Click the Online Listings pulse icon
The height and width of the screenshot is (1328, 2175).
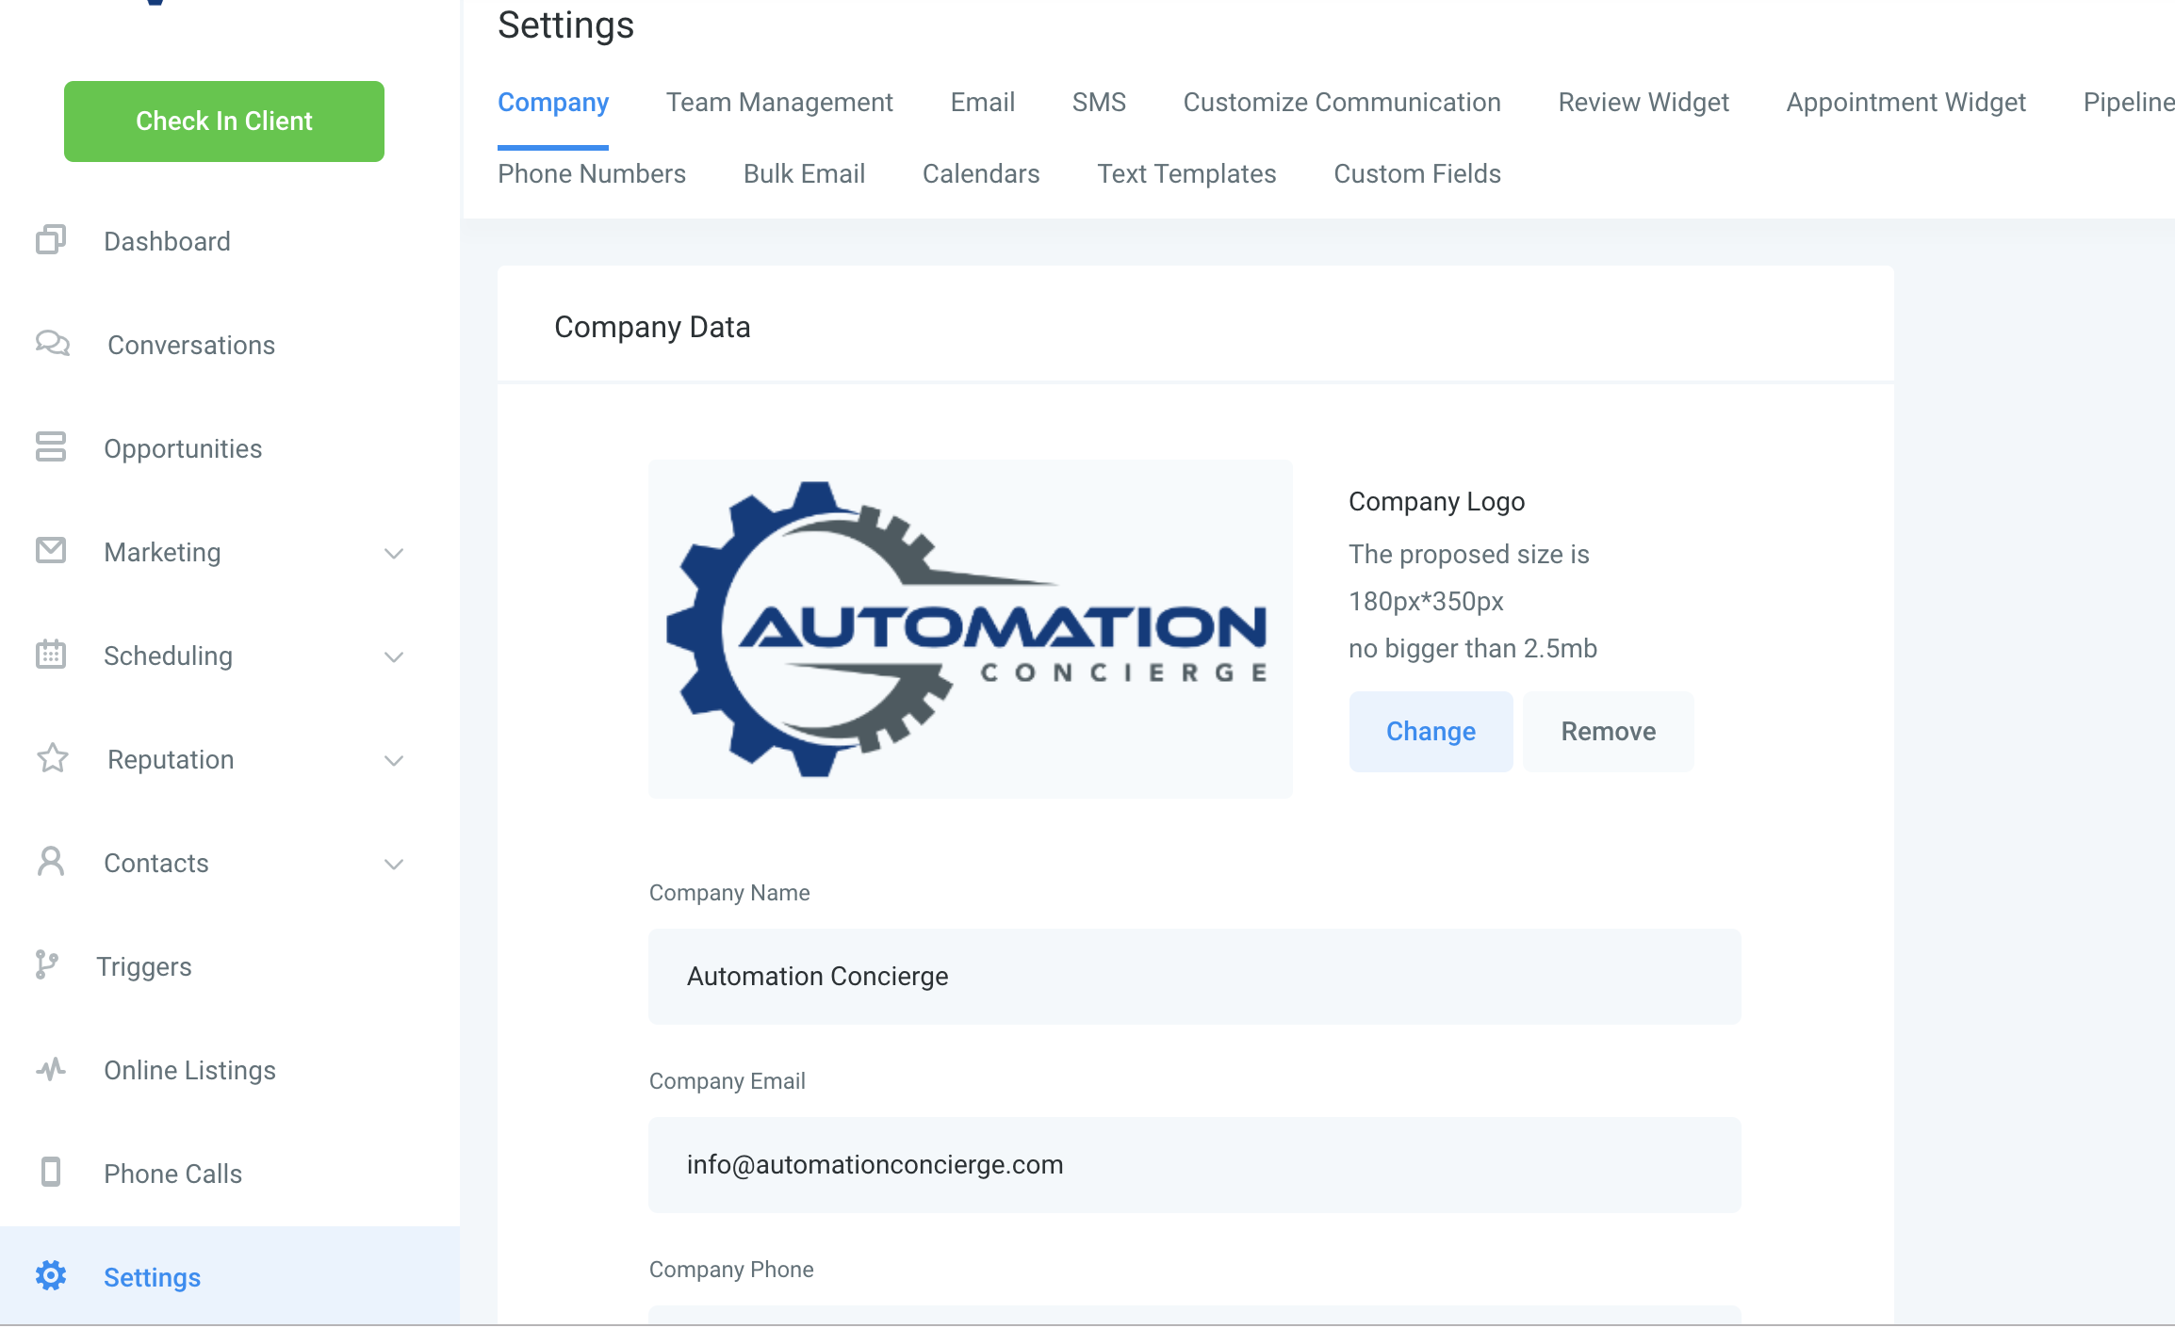(51, 1069)
